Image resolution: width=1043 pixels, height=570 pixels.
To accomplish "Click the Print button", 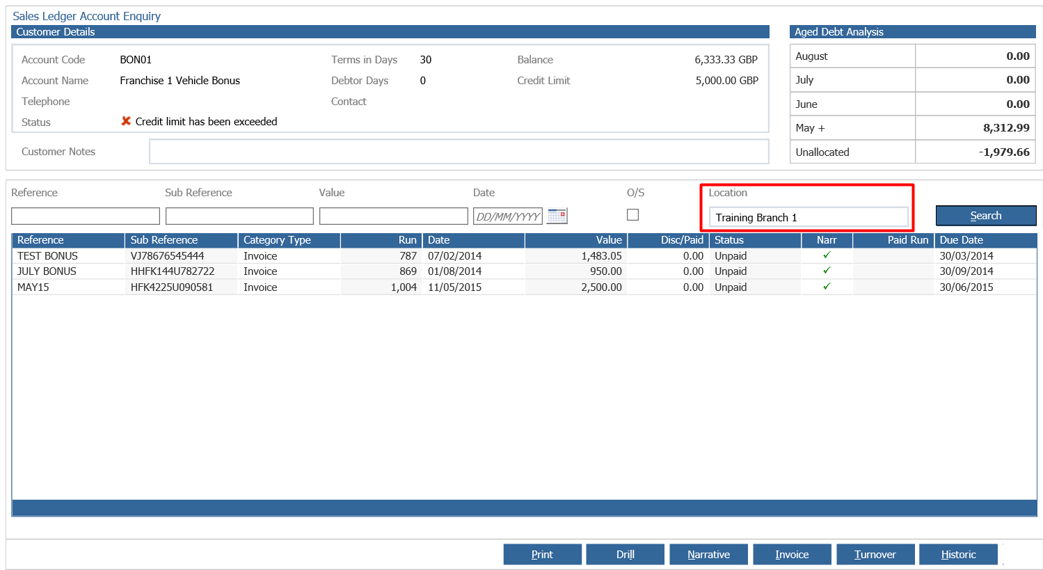I will tap(542, 555).
